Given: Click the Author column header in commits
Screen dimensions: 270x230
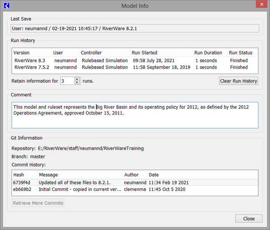Looking at the screenshot, I should (134, 175).
